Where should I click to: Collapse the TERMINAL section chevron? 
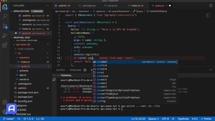tap(58, 76)
